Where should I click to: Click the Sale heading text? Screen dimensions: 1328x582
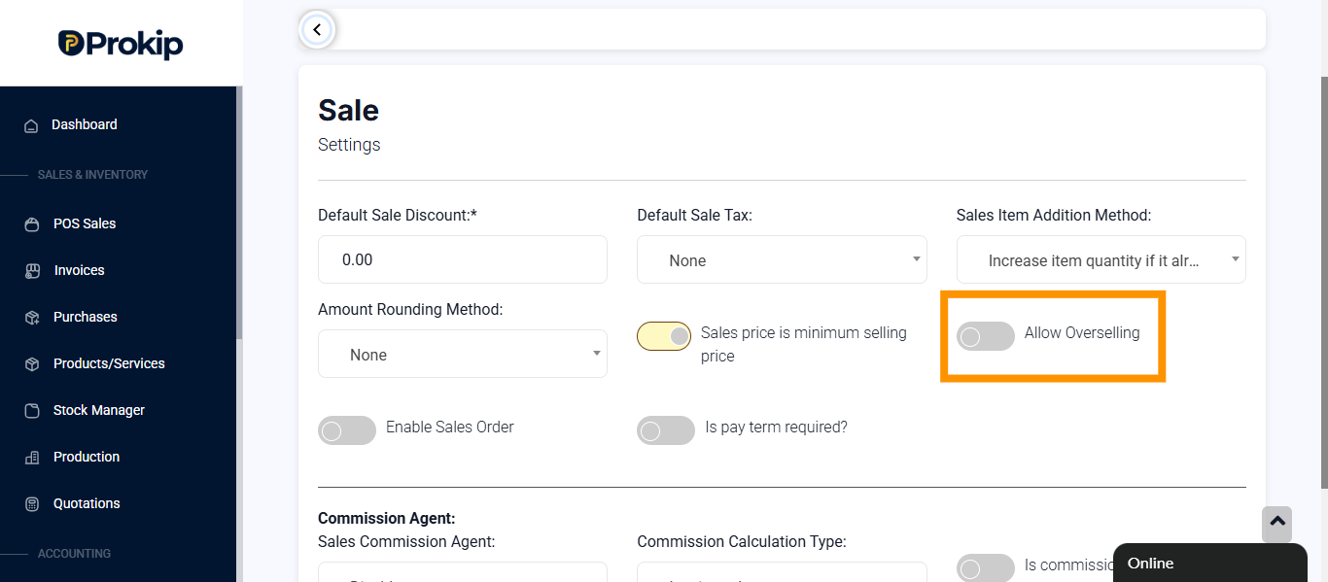348,110
